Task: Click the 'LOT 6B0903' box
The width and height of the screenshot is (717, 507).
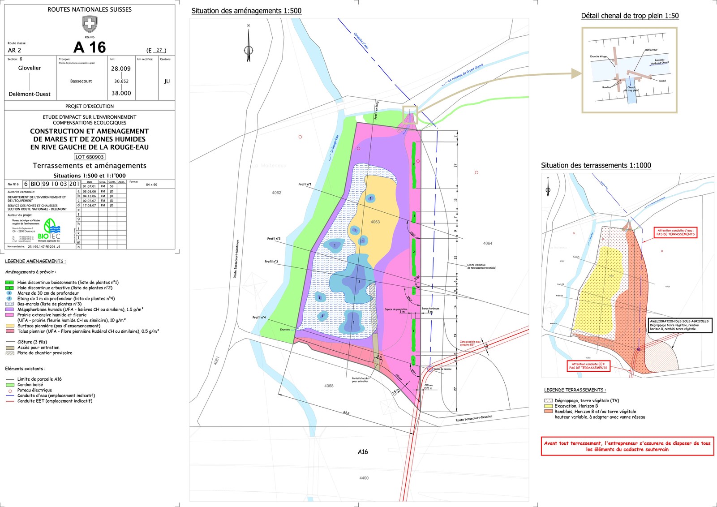Action: pos(90,157)
